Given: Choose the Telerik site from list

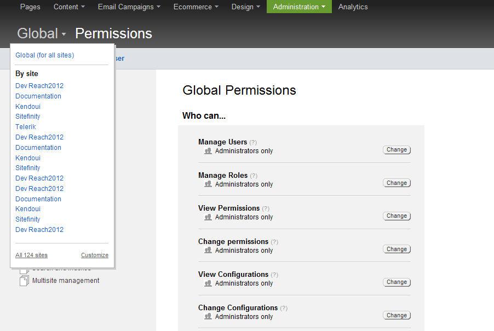Looking at the screenshot, I should [26, 127].
